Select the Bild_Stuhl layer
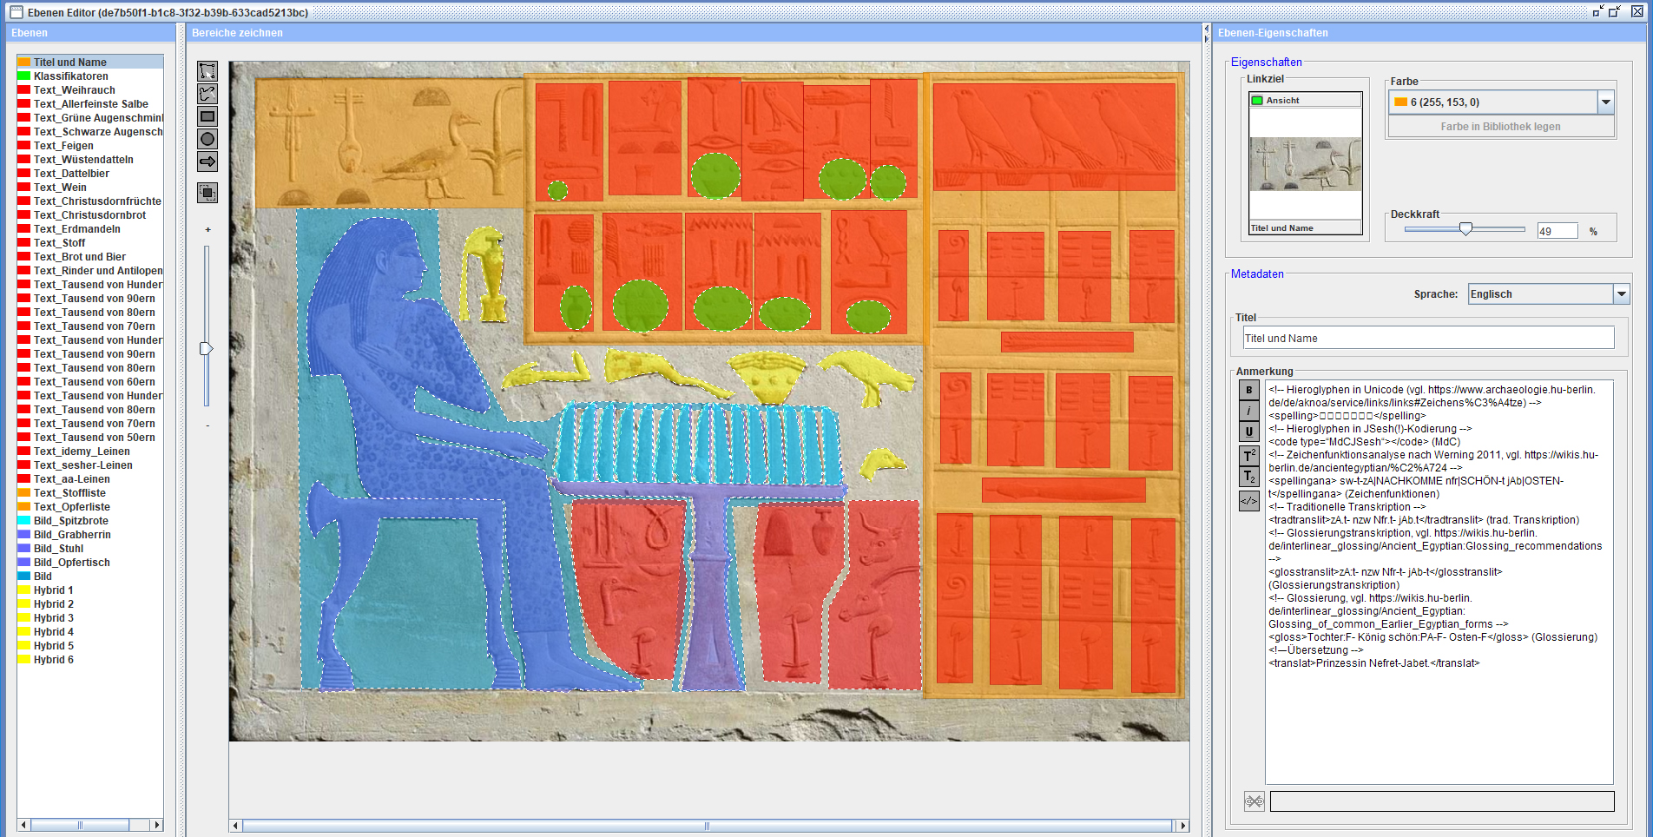The image size is (1653, 837). coord(90,549)
